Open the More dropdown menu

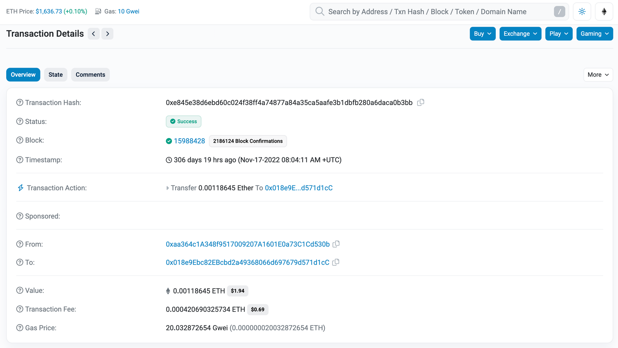[598, 75]
